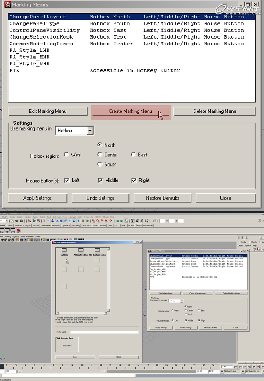Click the Maya logo icon in large Marking Menus title bar

pos(8,4)
